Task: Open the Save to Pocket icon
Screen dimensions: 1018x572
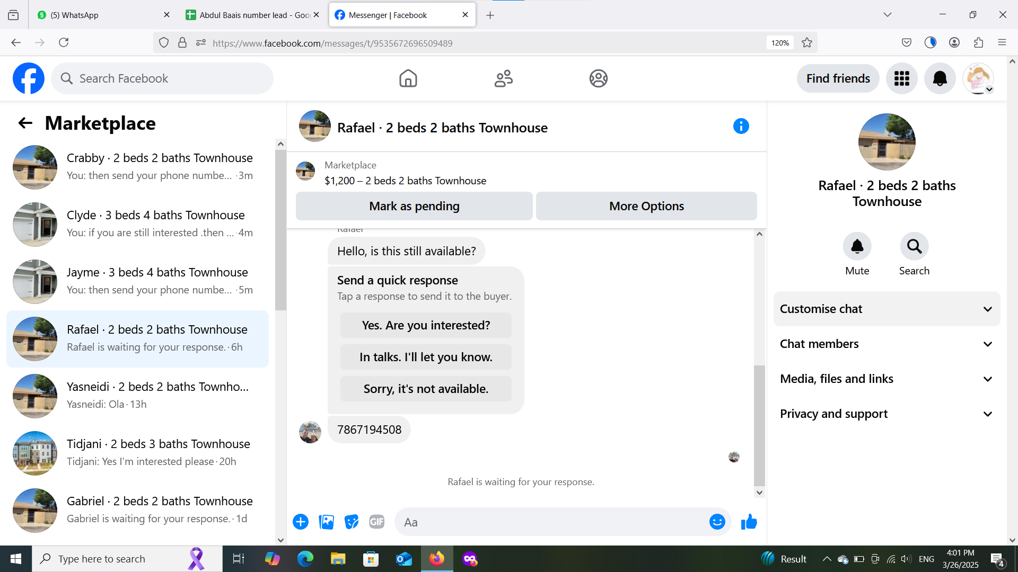Action: tap(907, 43)
